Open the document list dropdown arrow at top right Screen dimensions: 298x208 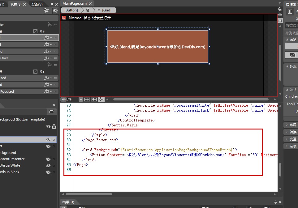(x=280, y=3)
